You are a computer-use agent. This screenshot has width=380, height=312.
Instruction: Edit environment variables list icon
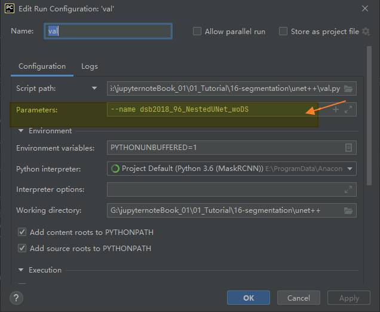click(x=348, y=148)
